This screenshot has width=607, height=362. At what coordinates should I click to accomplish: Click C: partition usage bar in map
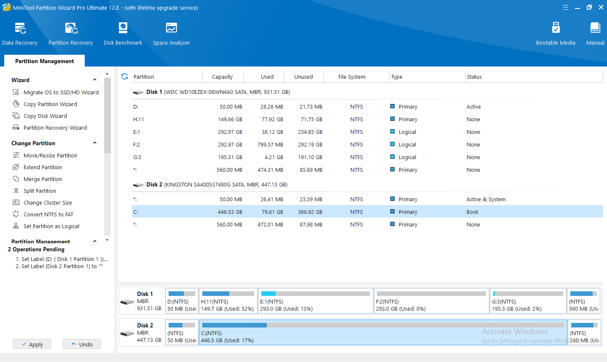click(382, 325)
